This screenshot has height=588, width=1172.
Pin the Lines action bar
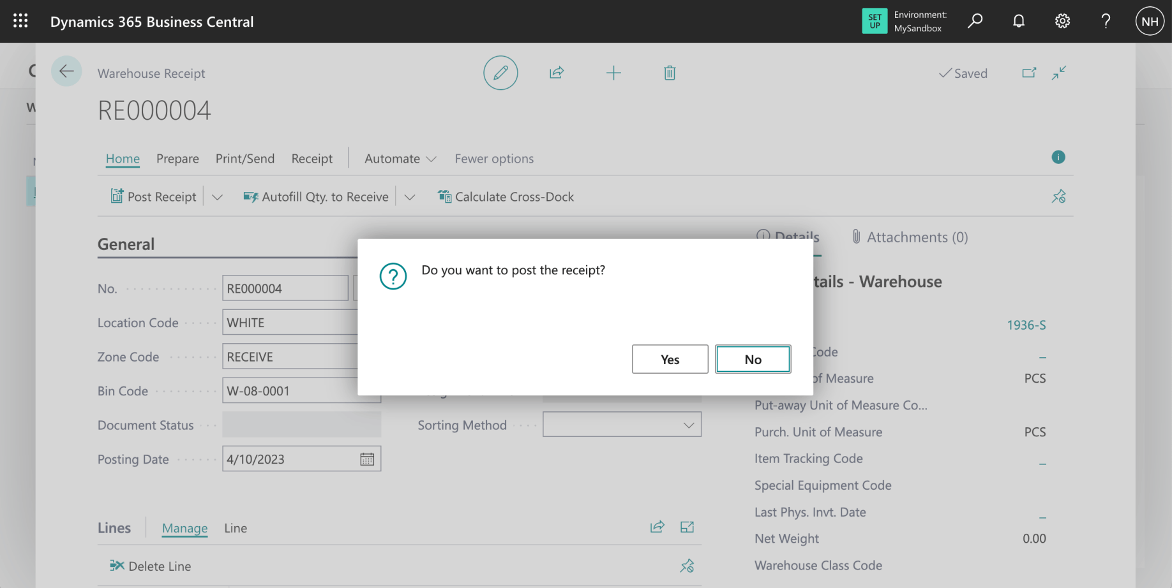687,566
